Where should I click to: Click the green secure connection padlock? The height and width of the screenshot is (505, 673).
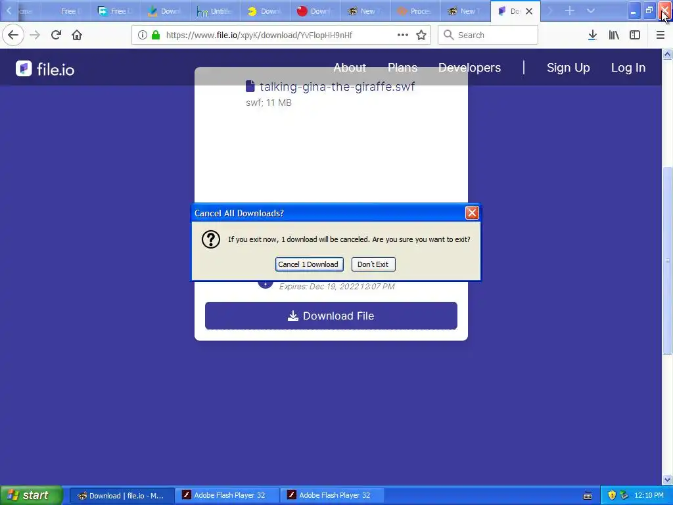tap(156, 35)
